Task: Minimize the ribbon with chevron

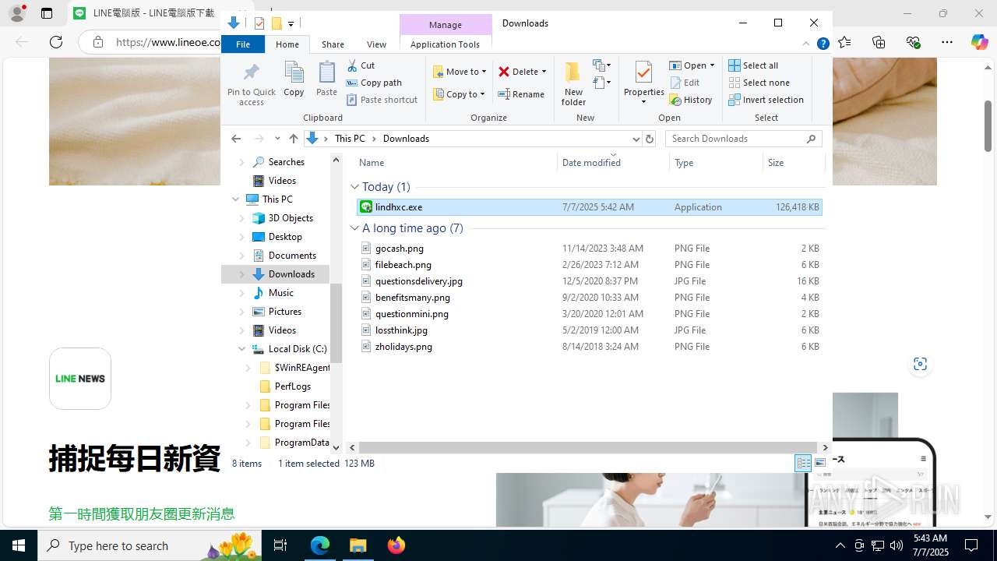Action: (x=806, y=44)
